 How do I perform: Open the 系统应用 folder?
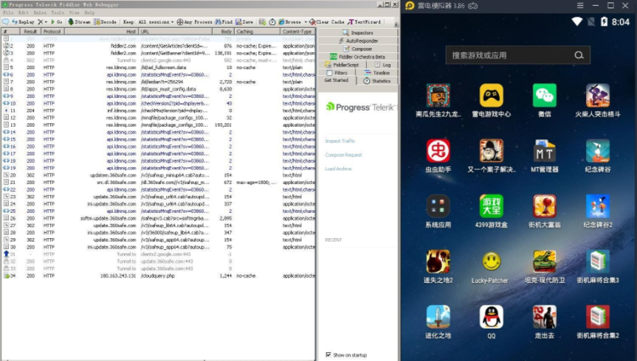pos(438,211)
